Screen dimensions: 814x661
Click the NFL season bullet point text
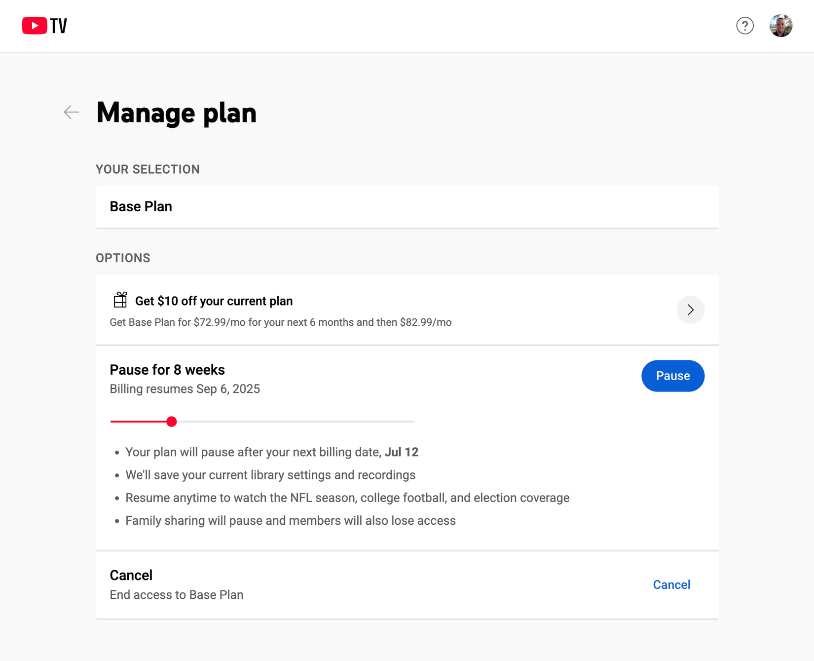click(347, 498)
